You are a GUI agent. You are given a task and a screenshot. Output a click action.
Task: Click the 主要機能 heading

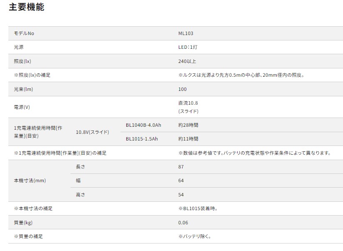[x=26, y=7]
